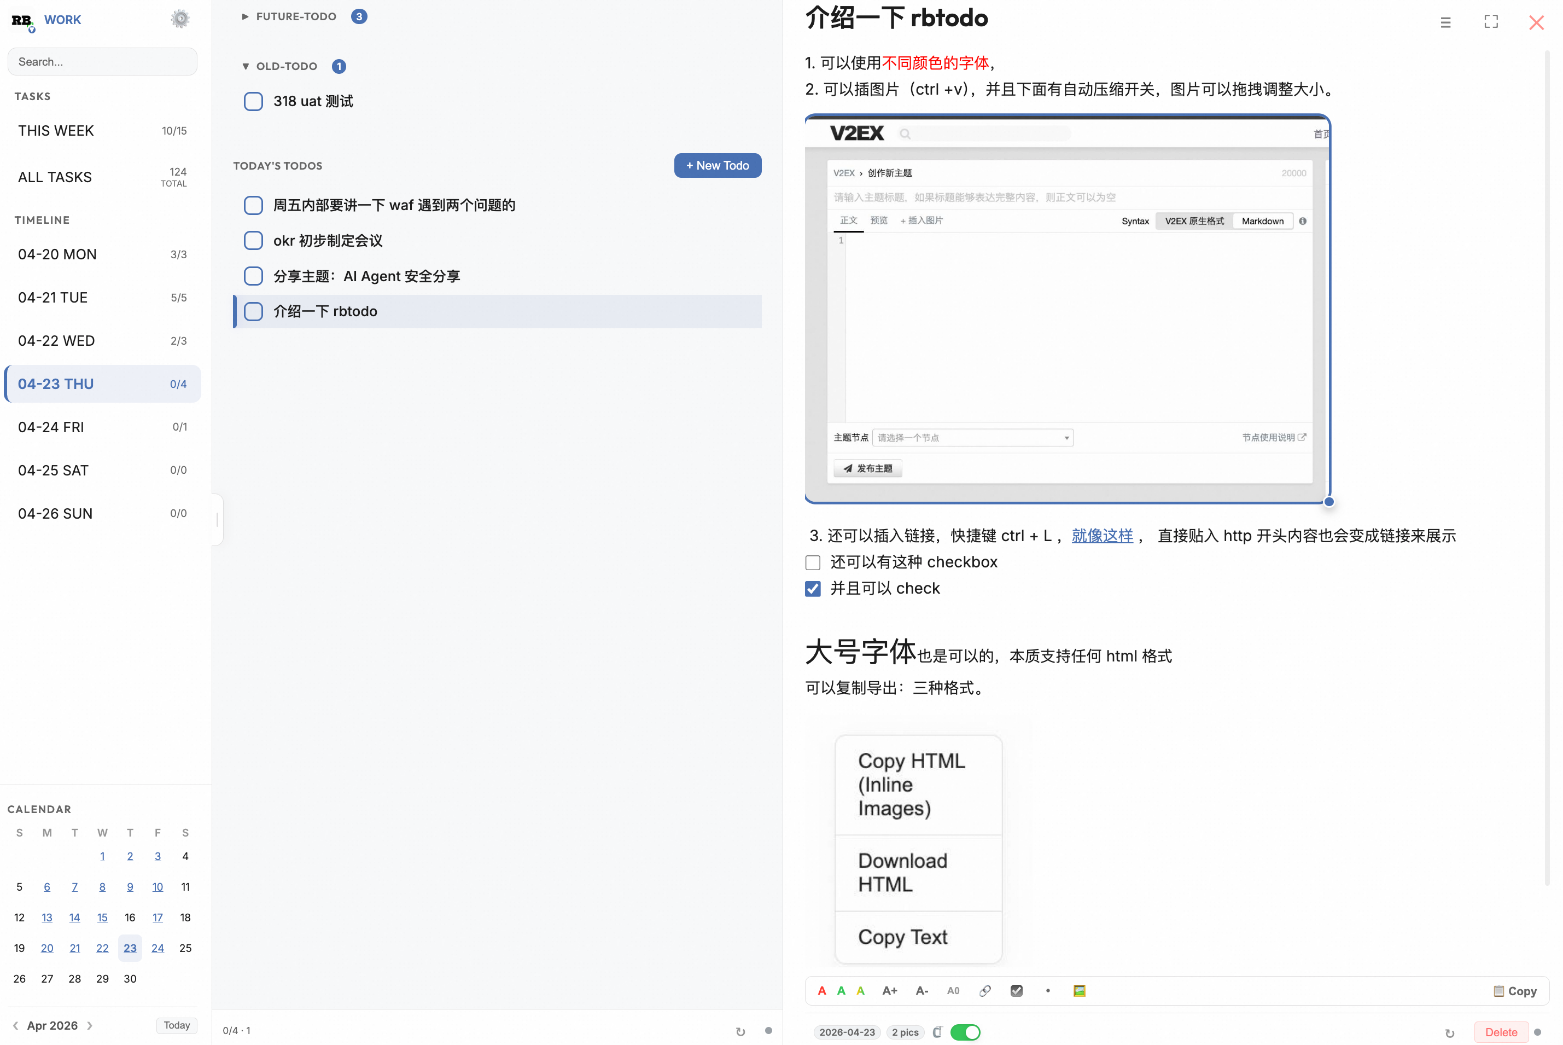
Task: Click the insert link toolbar icon
Action: coord(984,991)
